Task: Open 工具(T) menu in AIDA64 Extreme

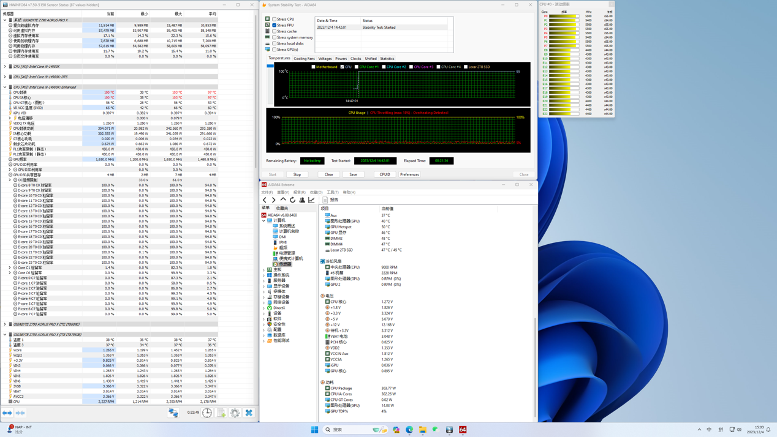Action: coord(333,192)
